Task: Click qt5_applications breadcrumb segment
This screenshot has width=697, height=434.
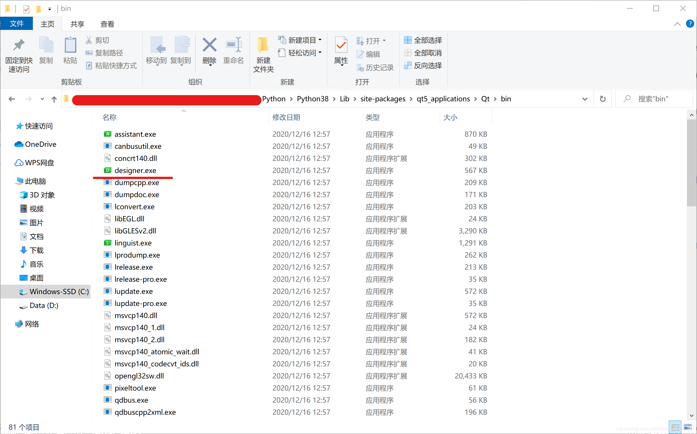Action: click(x=443, y=99)
